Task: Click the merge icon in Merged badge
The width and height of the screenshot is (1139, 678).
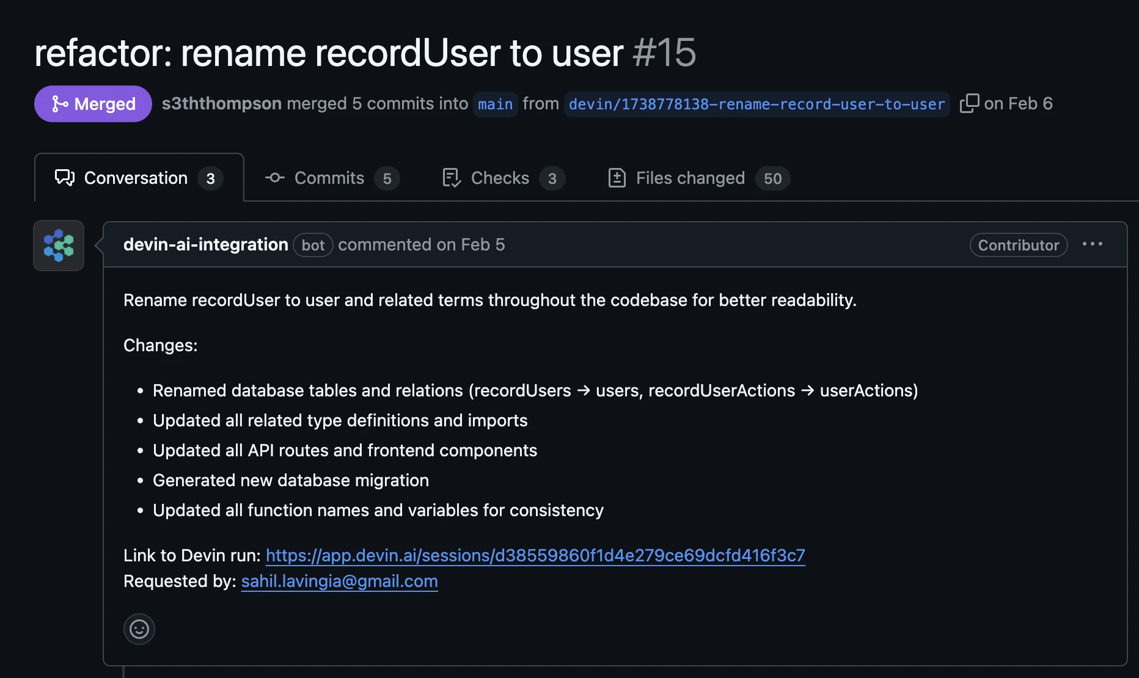Action: click(x=59, y=104)
